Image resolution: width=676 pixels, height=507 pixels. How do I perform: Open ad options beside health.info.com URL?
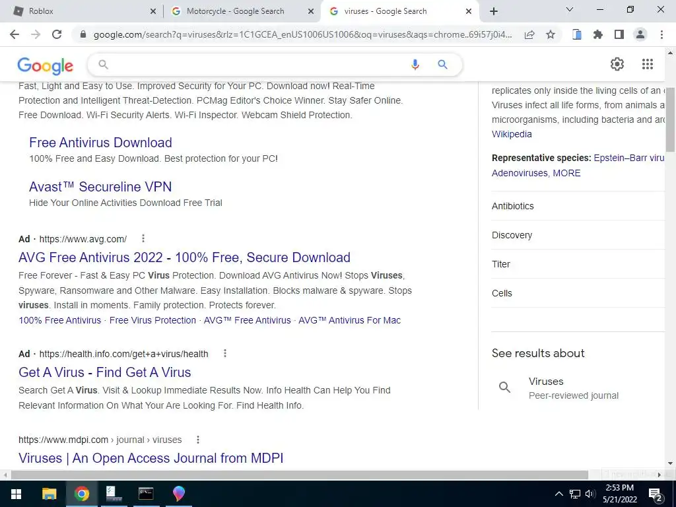click(224, 354)
